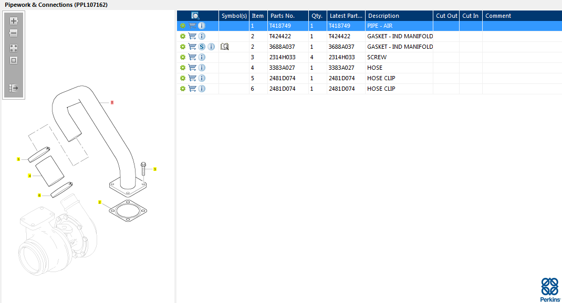Click the S icon for part 3688A037
The height and width of the screenshot is (303, 562).
(202, 47)
